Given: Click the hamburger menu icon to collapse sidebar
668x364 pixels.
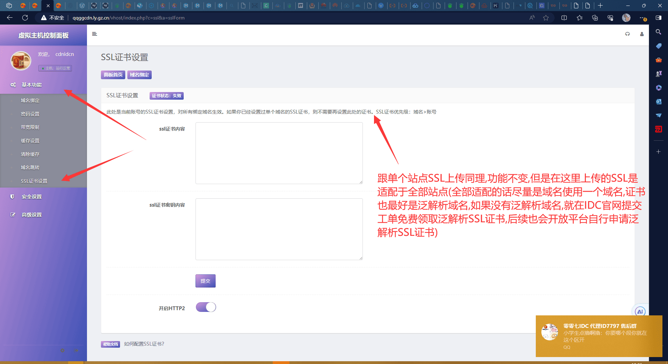Looking at the screenshot, I should [94, 34].
